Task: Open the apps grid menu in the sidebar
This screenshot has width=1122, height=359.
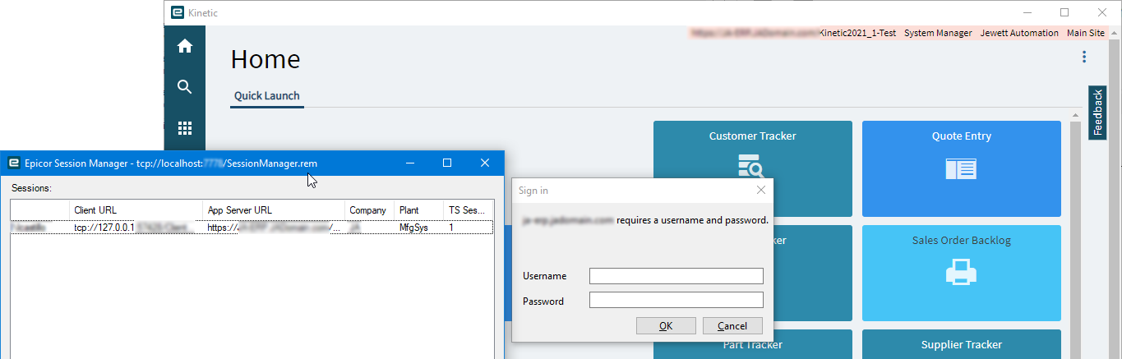Action: 184,128
